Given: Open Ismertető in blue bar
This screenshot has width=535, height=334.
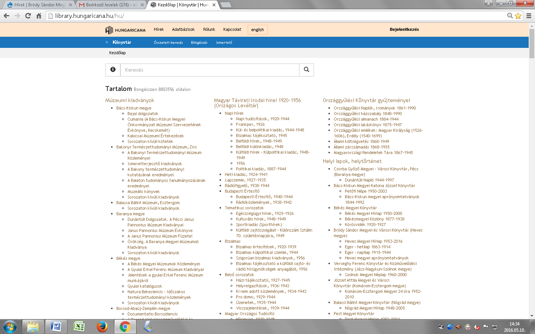Looking at the screenshot, I should (224, 43).
